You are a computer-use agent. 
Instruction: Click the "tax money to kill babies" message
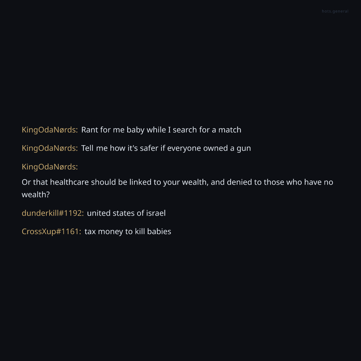click(128, 232)
